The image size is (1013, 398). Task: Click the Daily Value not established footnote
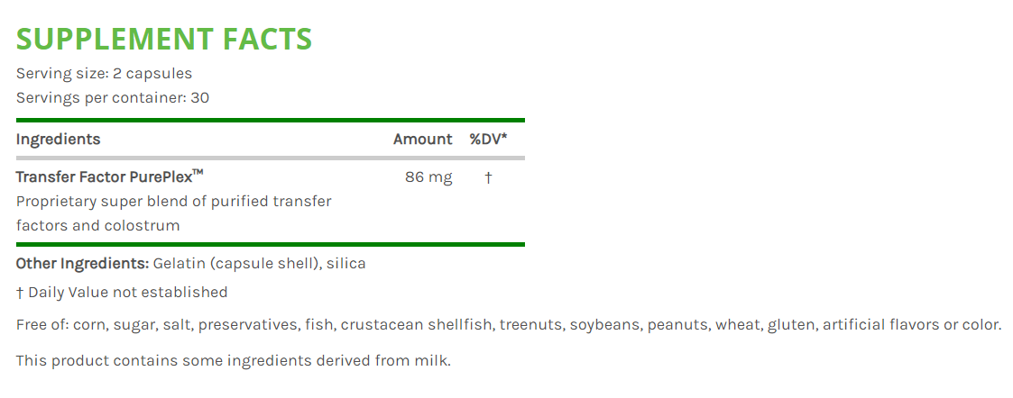[x=122, y=292]
